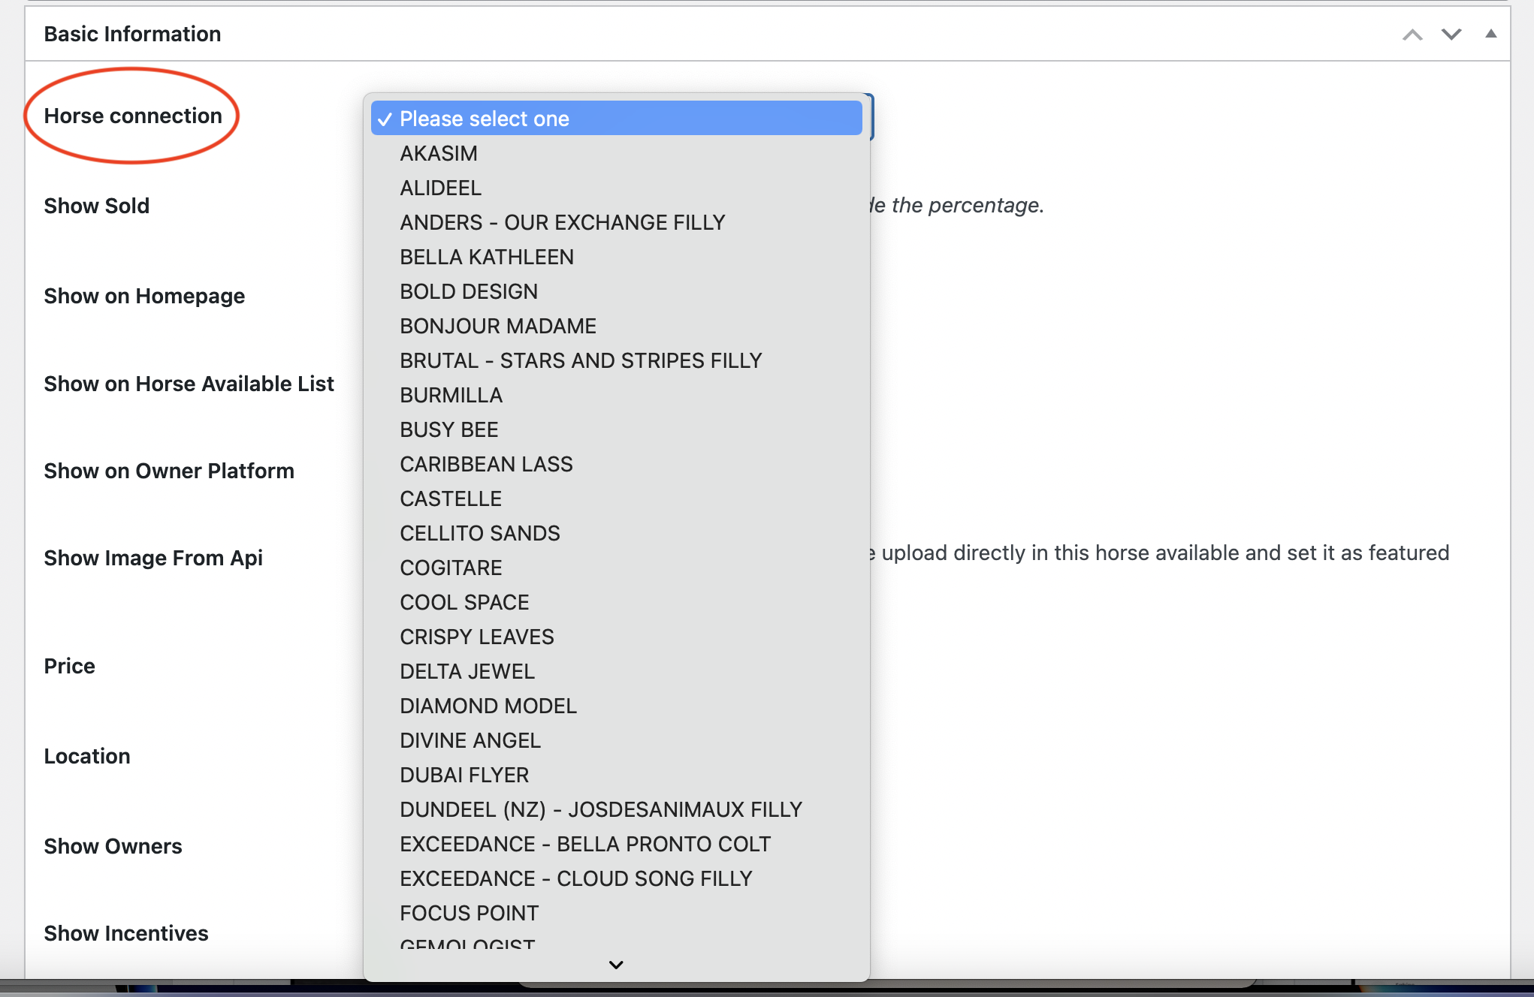This screenshot has height=997, width=1534.
Task: Move Basic Information panel down
Action: click(x=1451, y=35)
